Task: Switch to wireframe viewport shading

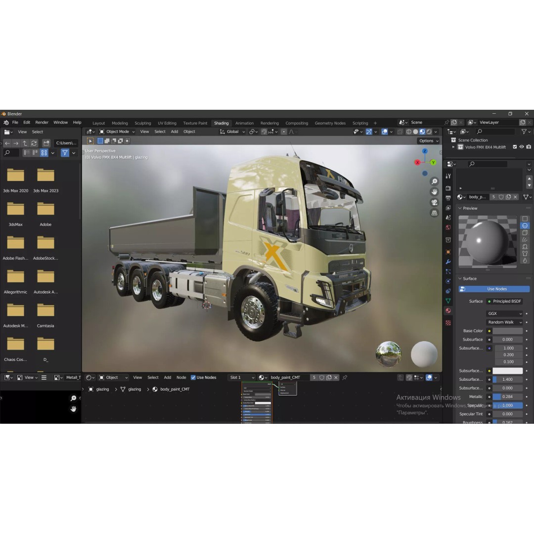Action: click(x=409, y=132)
